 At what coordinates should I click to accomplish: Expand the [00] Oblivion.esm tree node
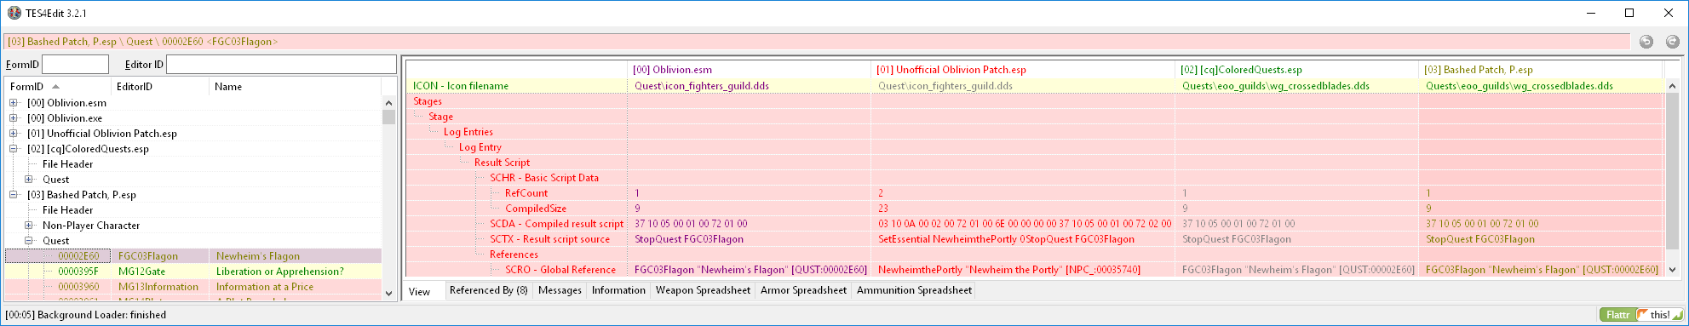click(x=14, y=103)
